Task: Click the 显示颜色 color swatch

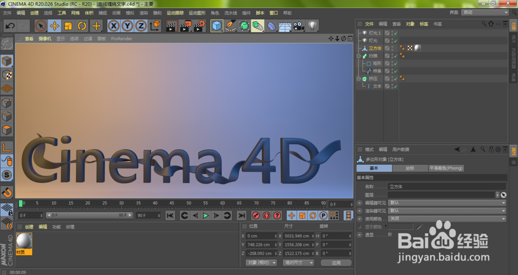Action: (x=401, y=227)
